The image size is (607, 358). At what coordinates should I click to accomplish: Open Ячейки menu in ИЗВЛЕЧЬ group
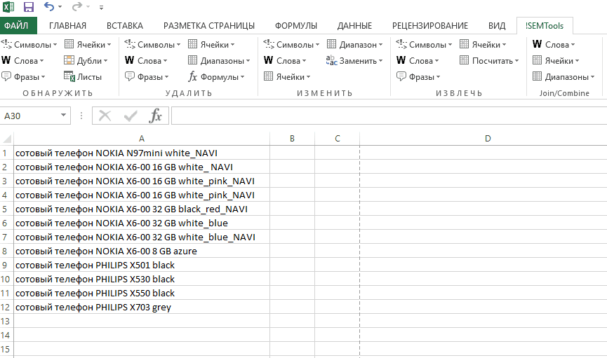coord(483,44)
